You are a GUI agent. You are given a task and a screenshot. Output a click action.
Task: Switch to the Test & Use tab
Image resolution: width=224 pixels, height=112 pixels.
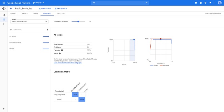tap(61, 14)
